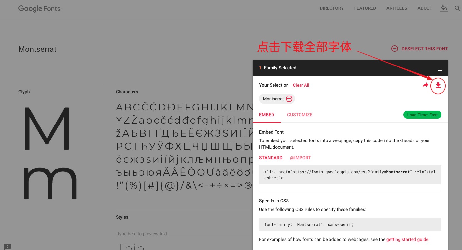
Task: Click the Google Fonts logo
Action: pyautogui.click(x=39, y=9)
